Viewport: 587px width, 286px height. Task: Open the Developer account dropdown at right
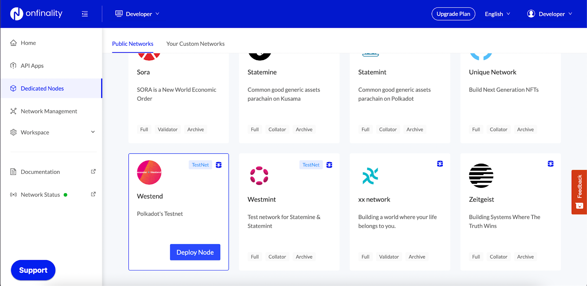[550, 14]
